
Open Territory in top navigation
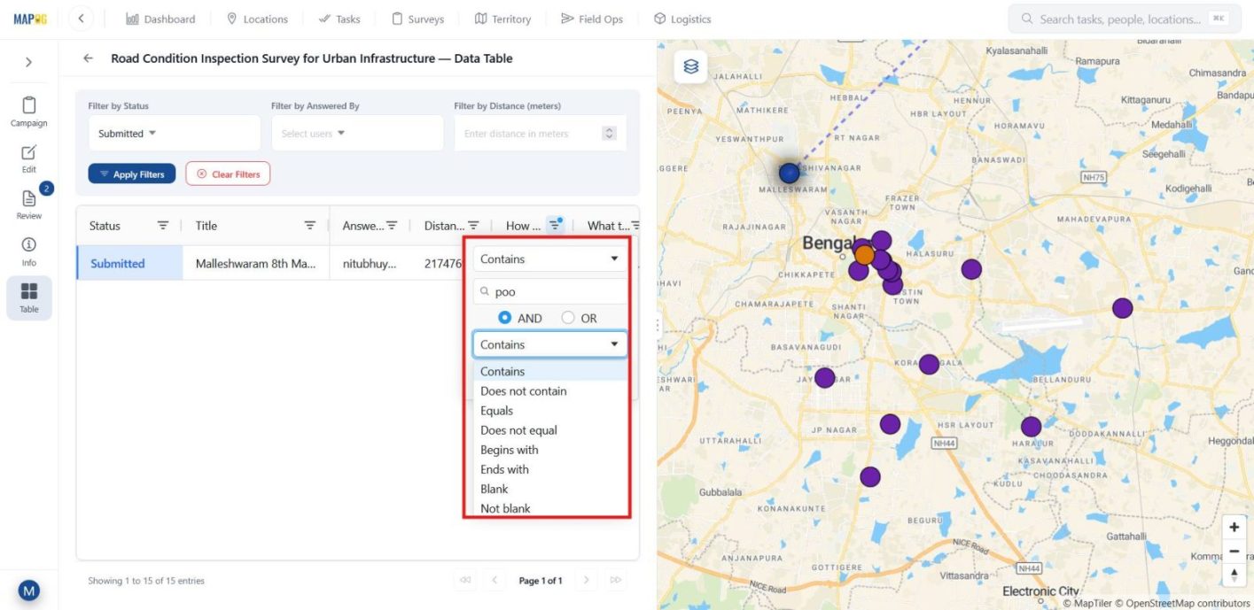502,19
